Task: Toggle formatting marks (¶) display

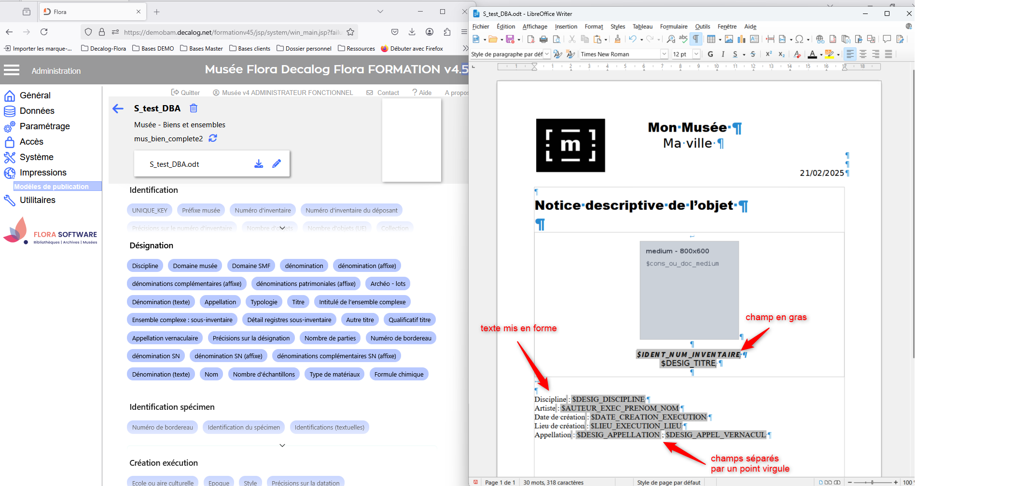Action: [696, 40]
